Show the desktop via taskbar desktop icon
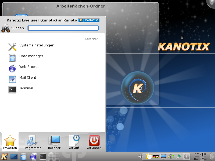This screenshot has width=215, height=161. [13, 156]
